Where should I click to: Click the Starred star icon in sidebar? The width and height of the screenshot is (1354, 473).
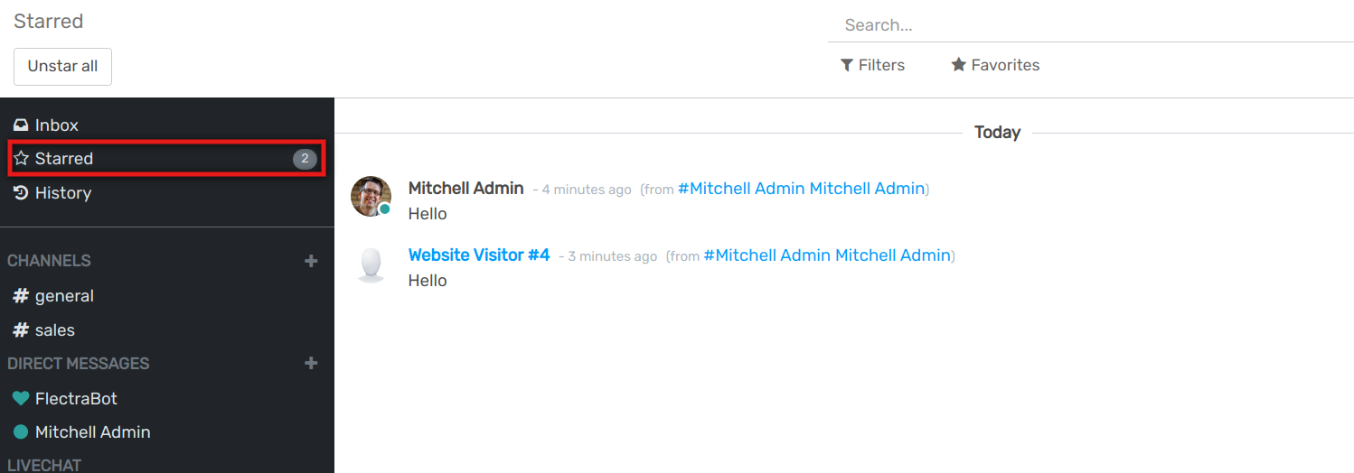[22, 159]
